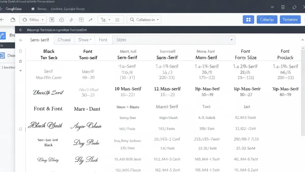Click the square dot icon before the arrow
The image size is (305, 172).
[x=81, y=20]
